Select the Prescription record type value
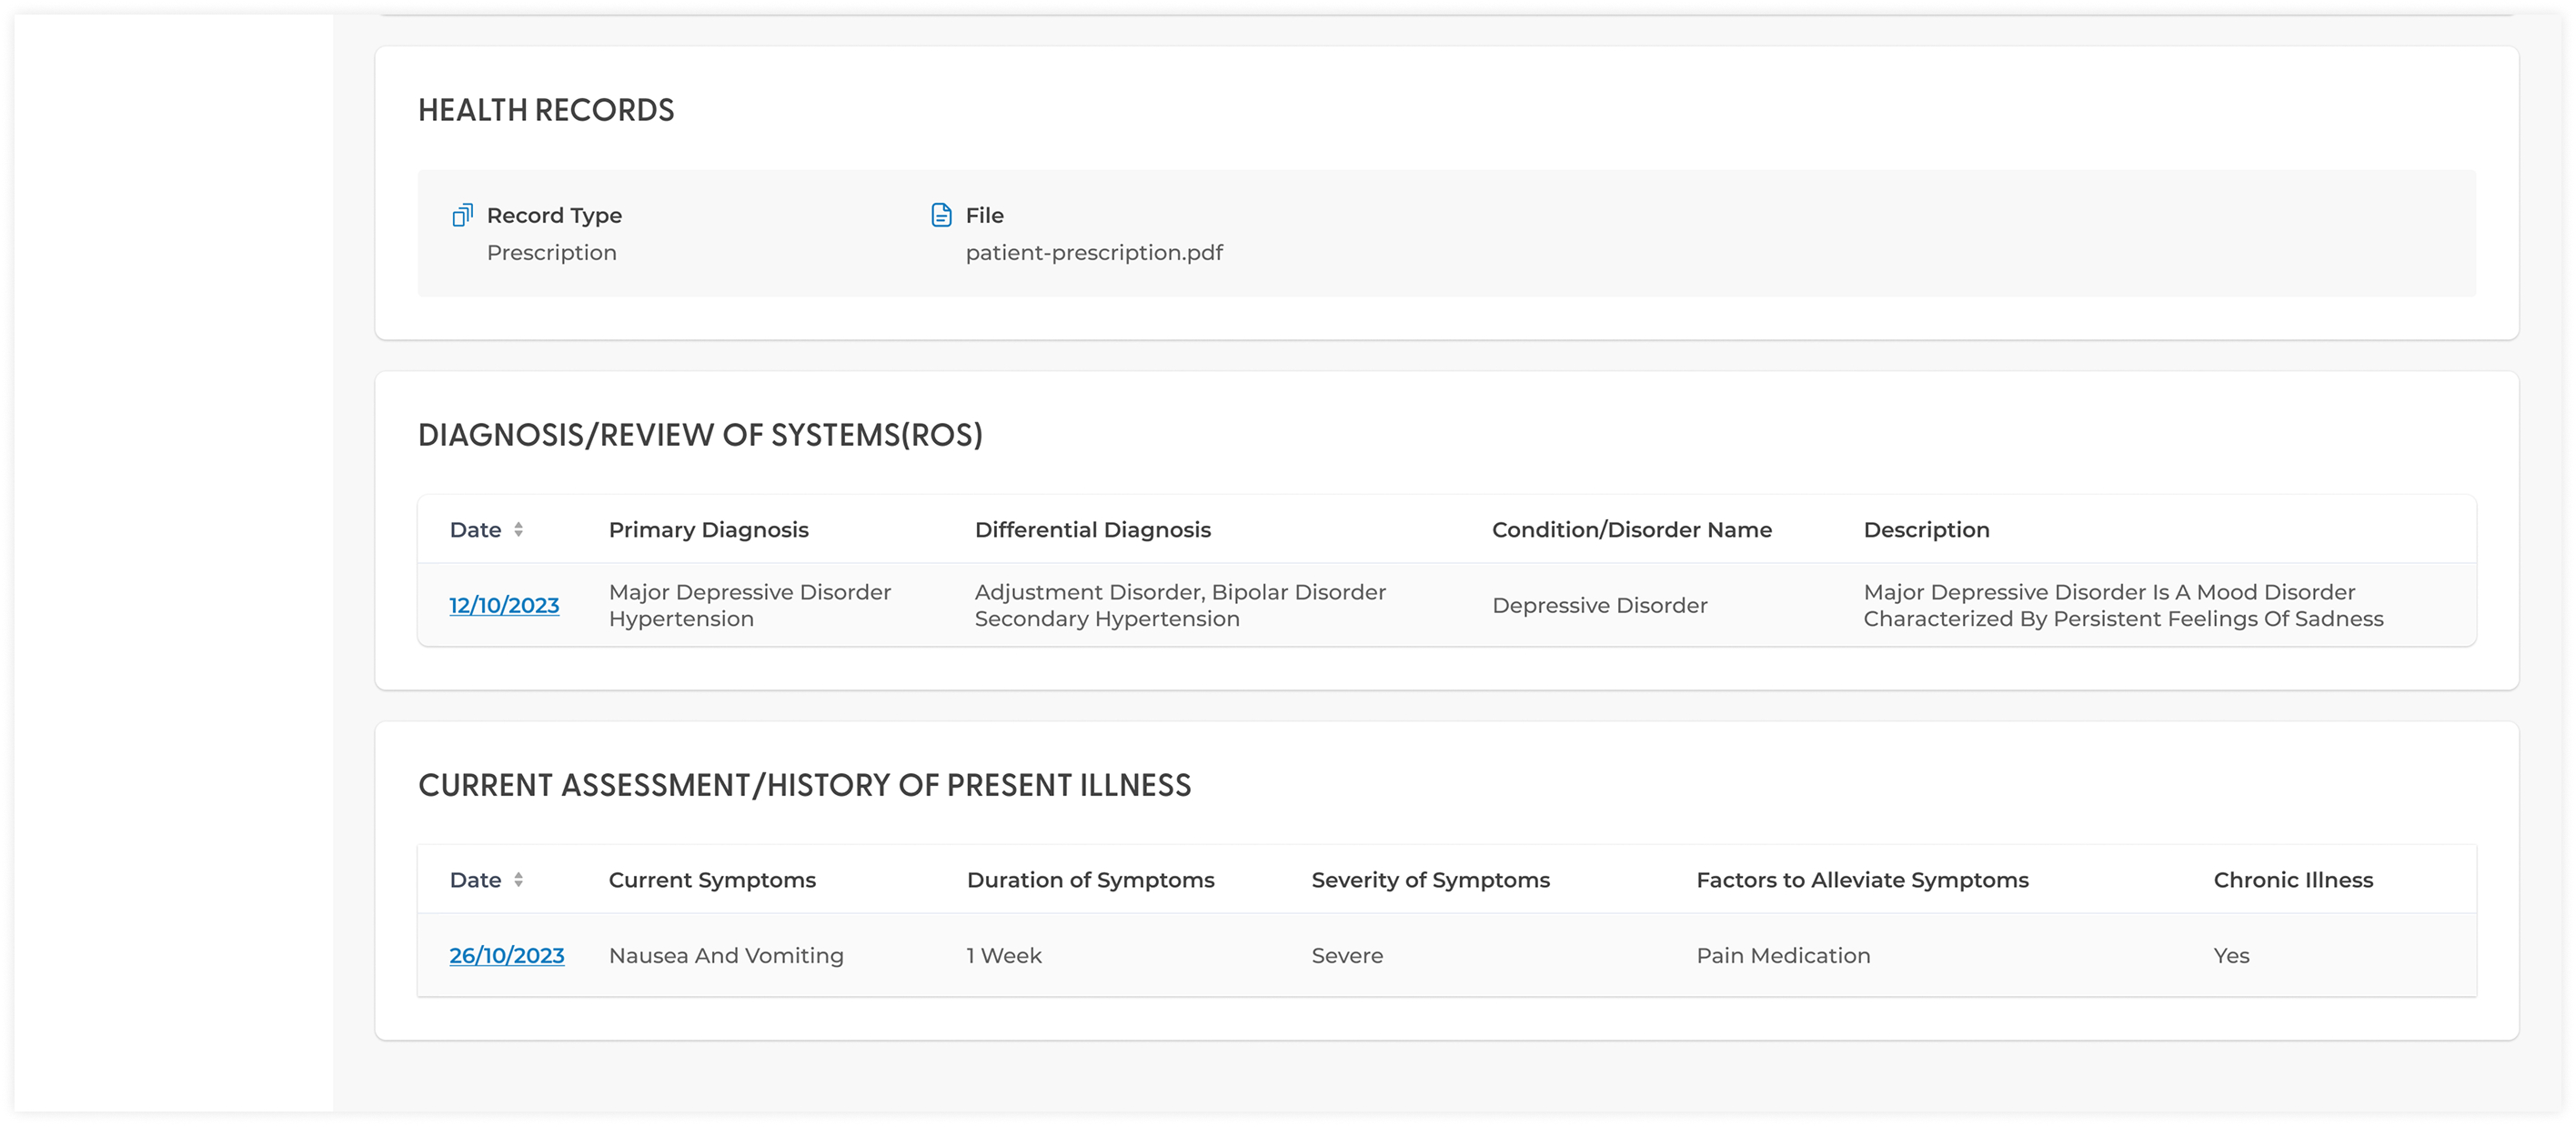 pyautogui.click(x=551, y=253)
